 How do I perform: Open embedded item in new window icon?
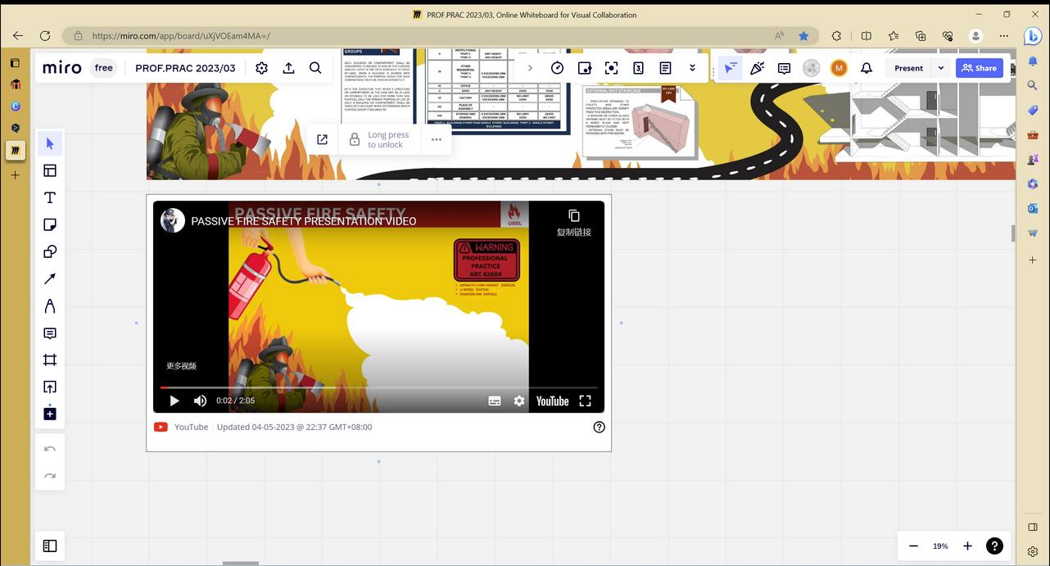coord(323,139)
